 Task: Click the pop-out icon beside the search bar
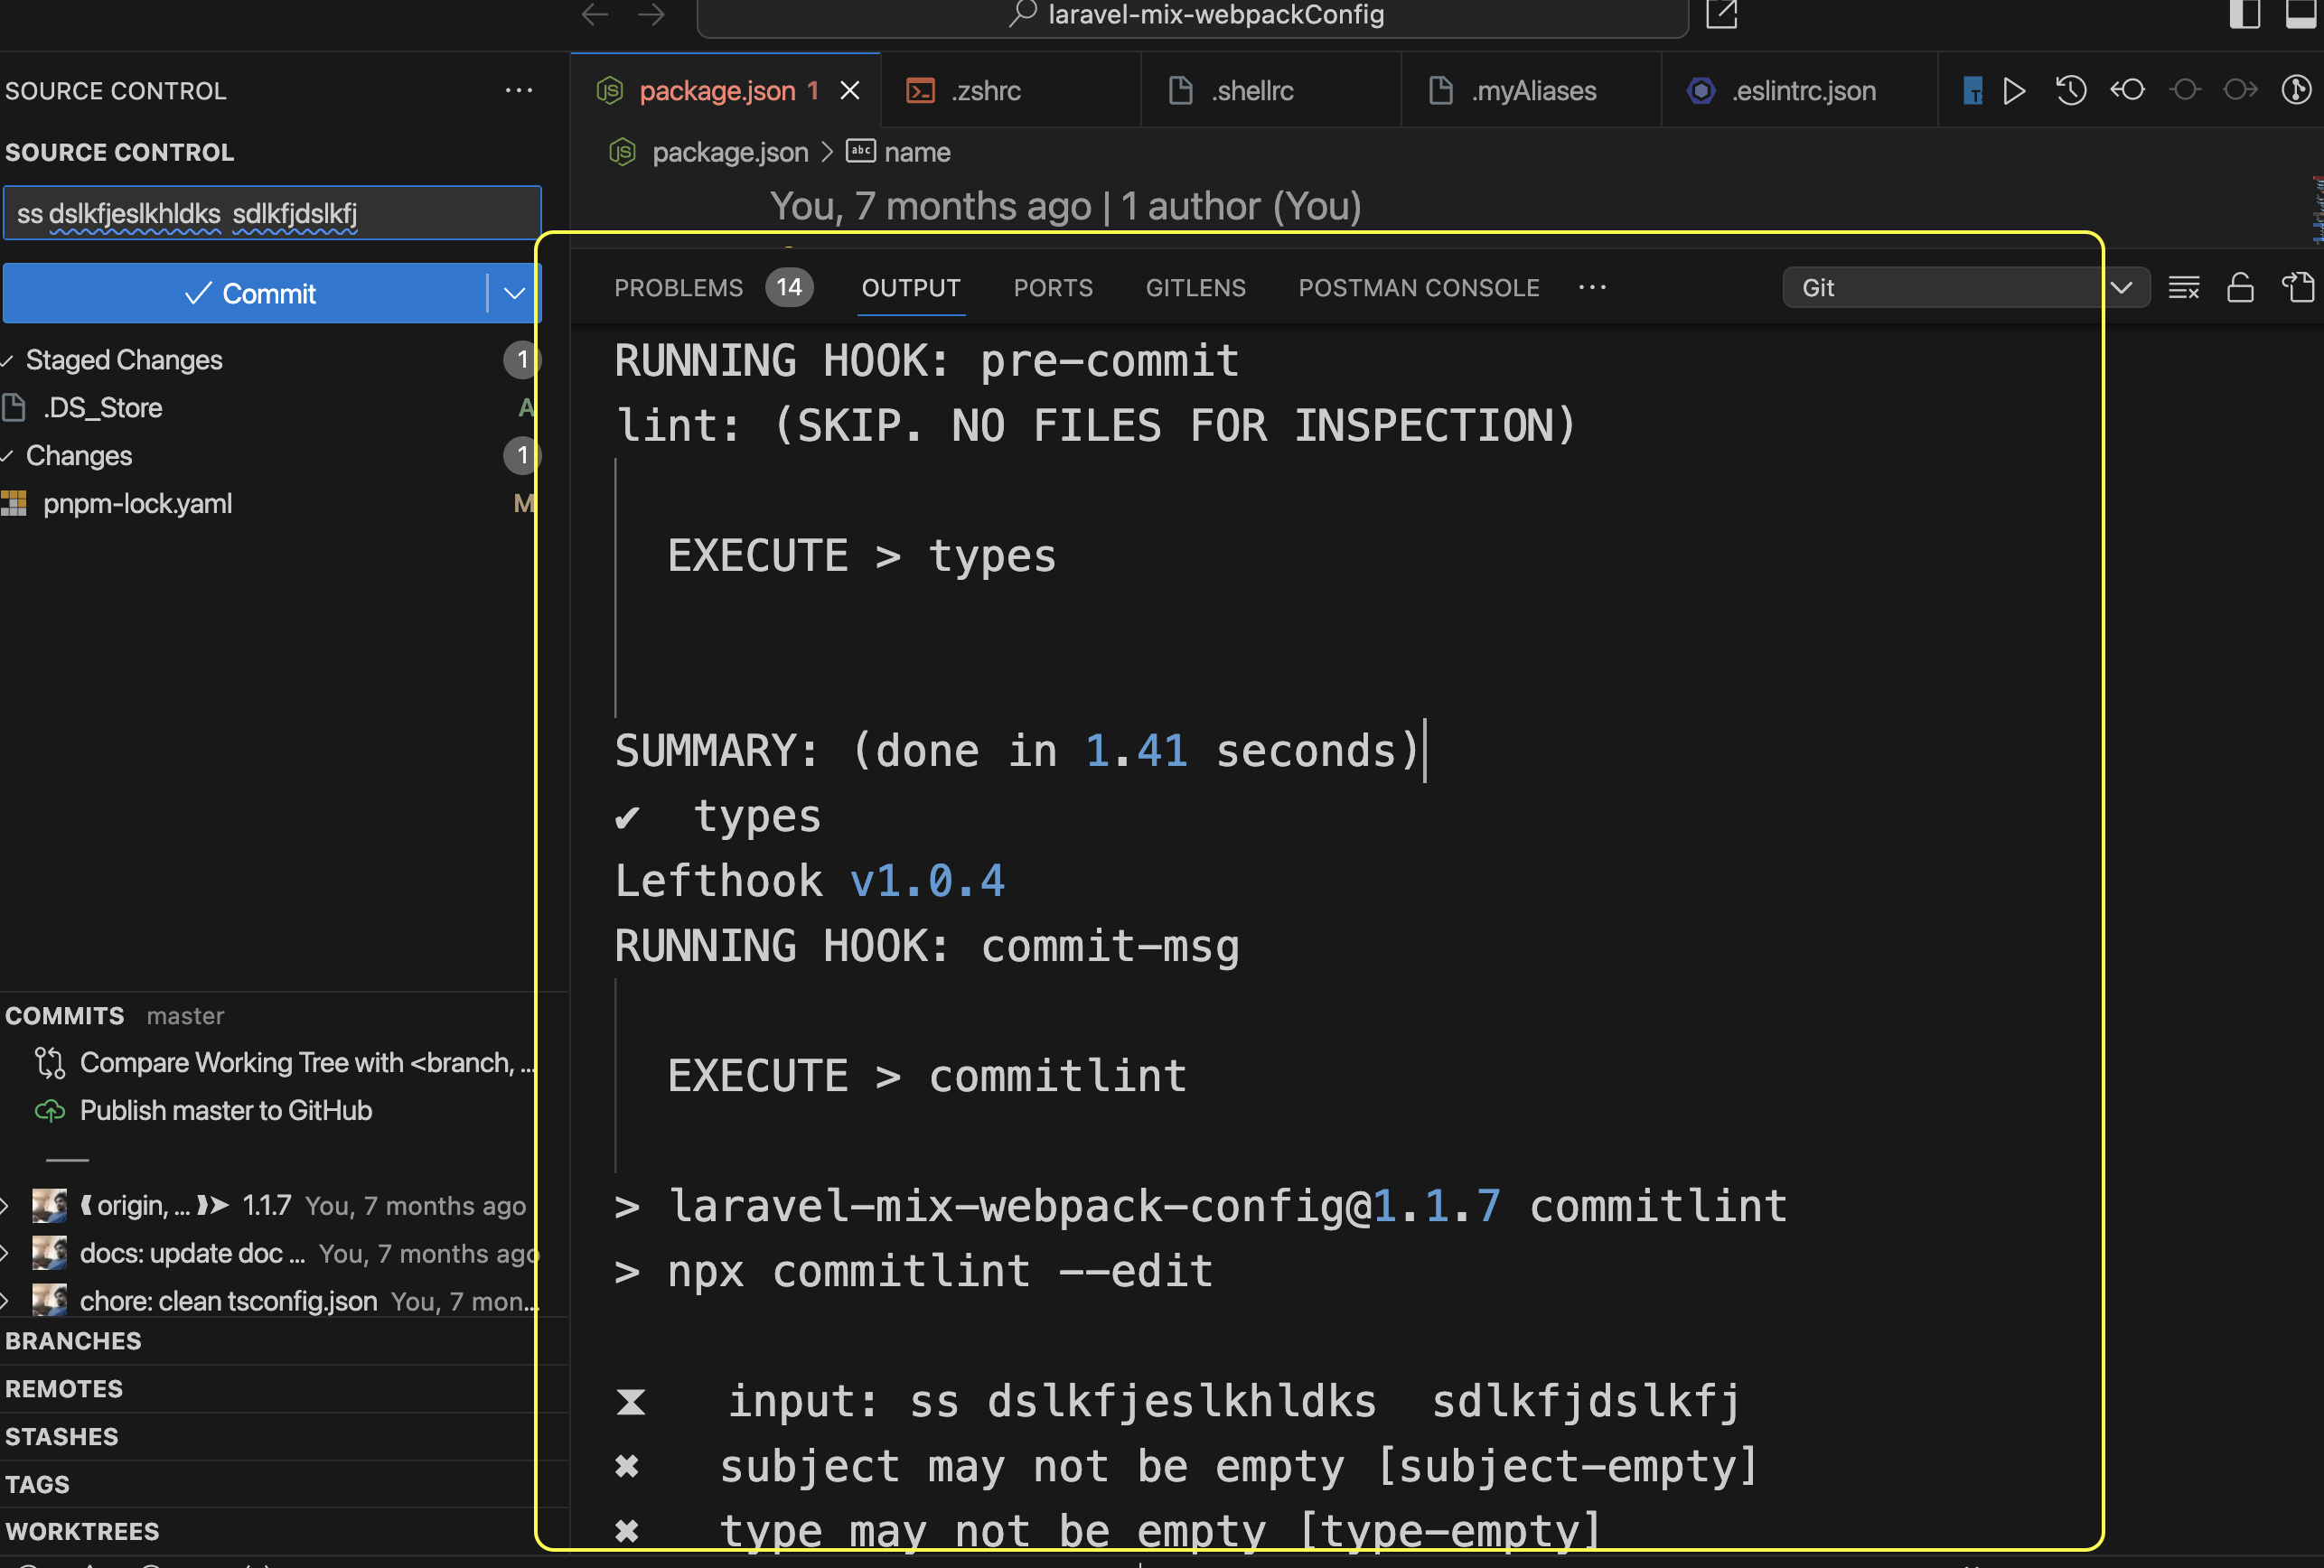point(1721,14)
